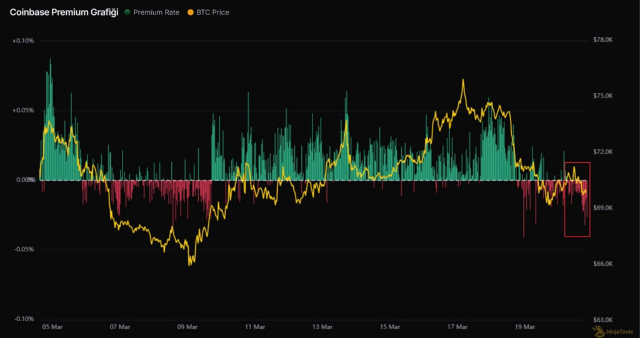Click the -0.05% left axis label
The image size is (640, 338).
click(22, 249)
